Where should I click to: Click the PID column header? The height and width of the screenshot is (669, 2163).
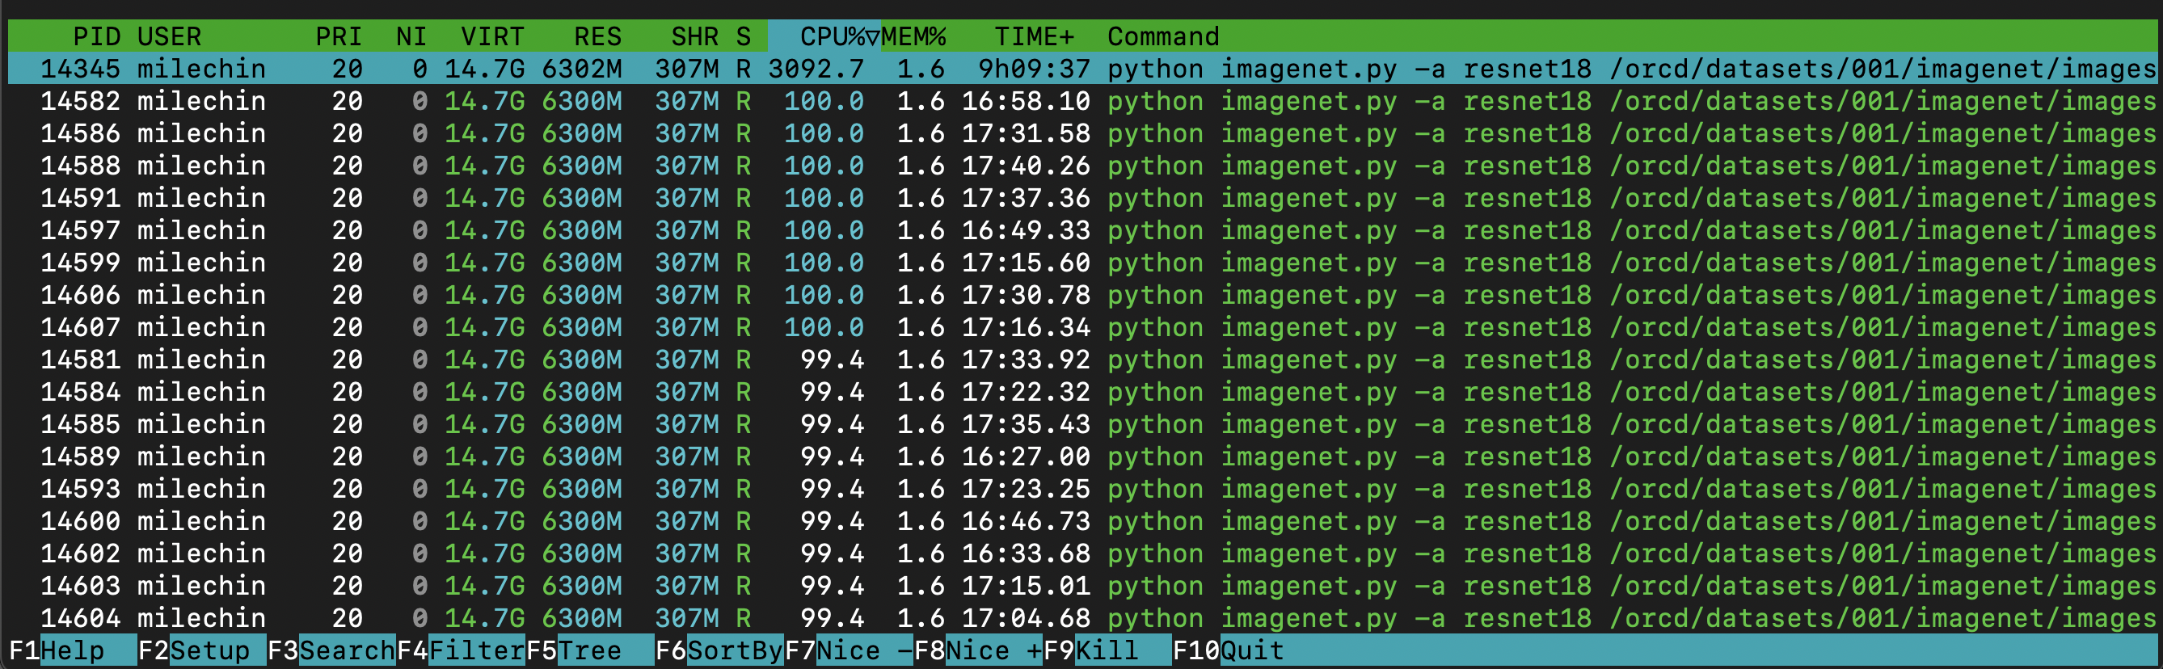pos(96,37)
